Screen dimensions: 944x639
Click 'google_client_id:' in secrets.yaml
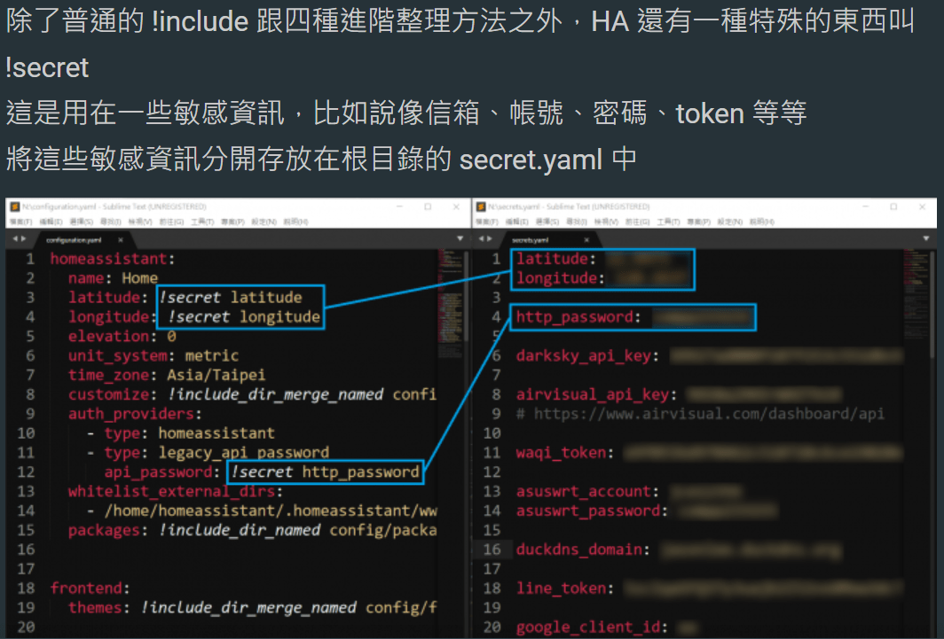point(592,627)
